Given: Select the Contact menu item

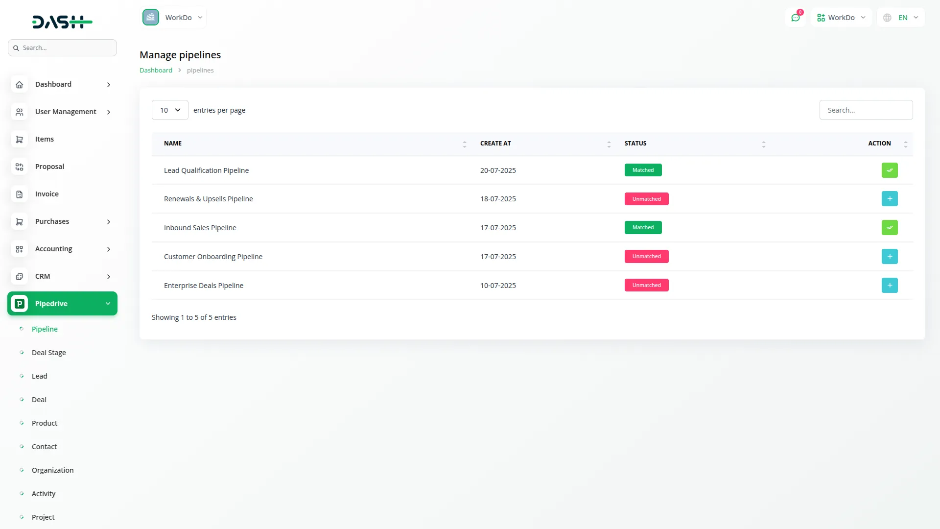Looking at the screenshot, I should 45,446.
